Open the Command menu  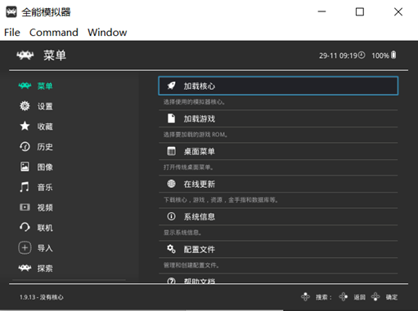[54, 33]
